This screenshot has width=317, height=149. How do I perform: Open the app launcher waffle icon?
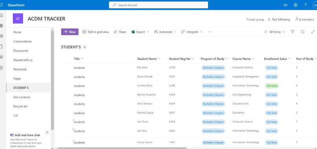click(2, 5)
